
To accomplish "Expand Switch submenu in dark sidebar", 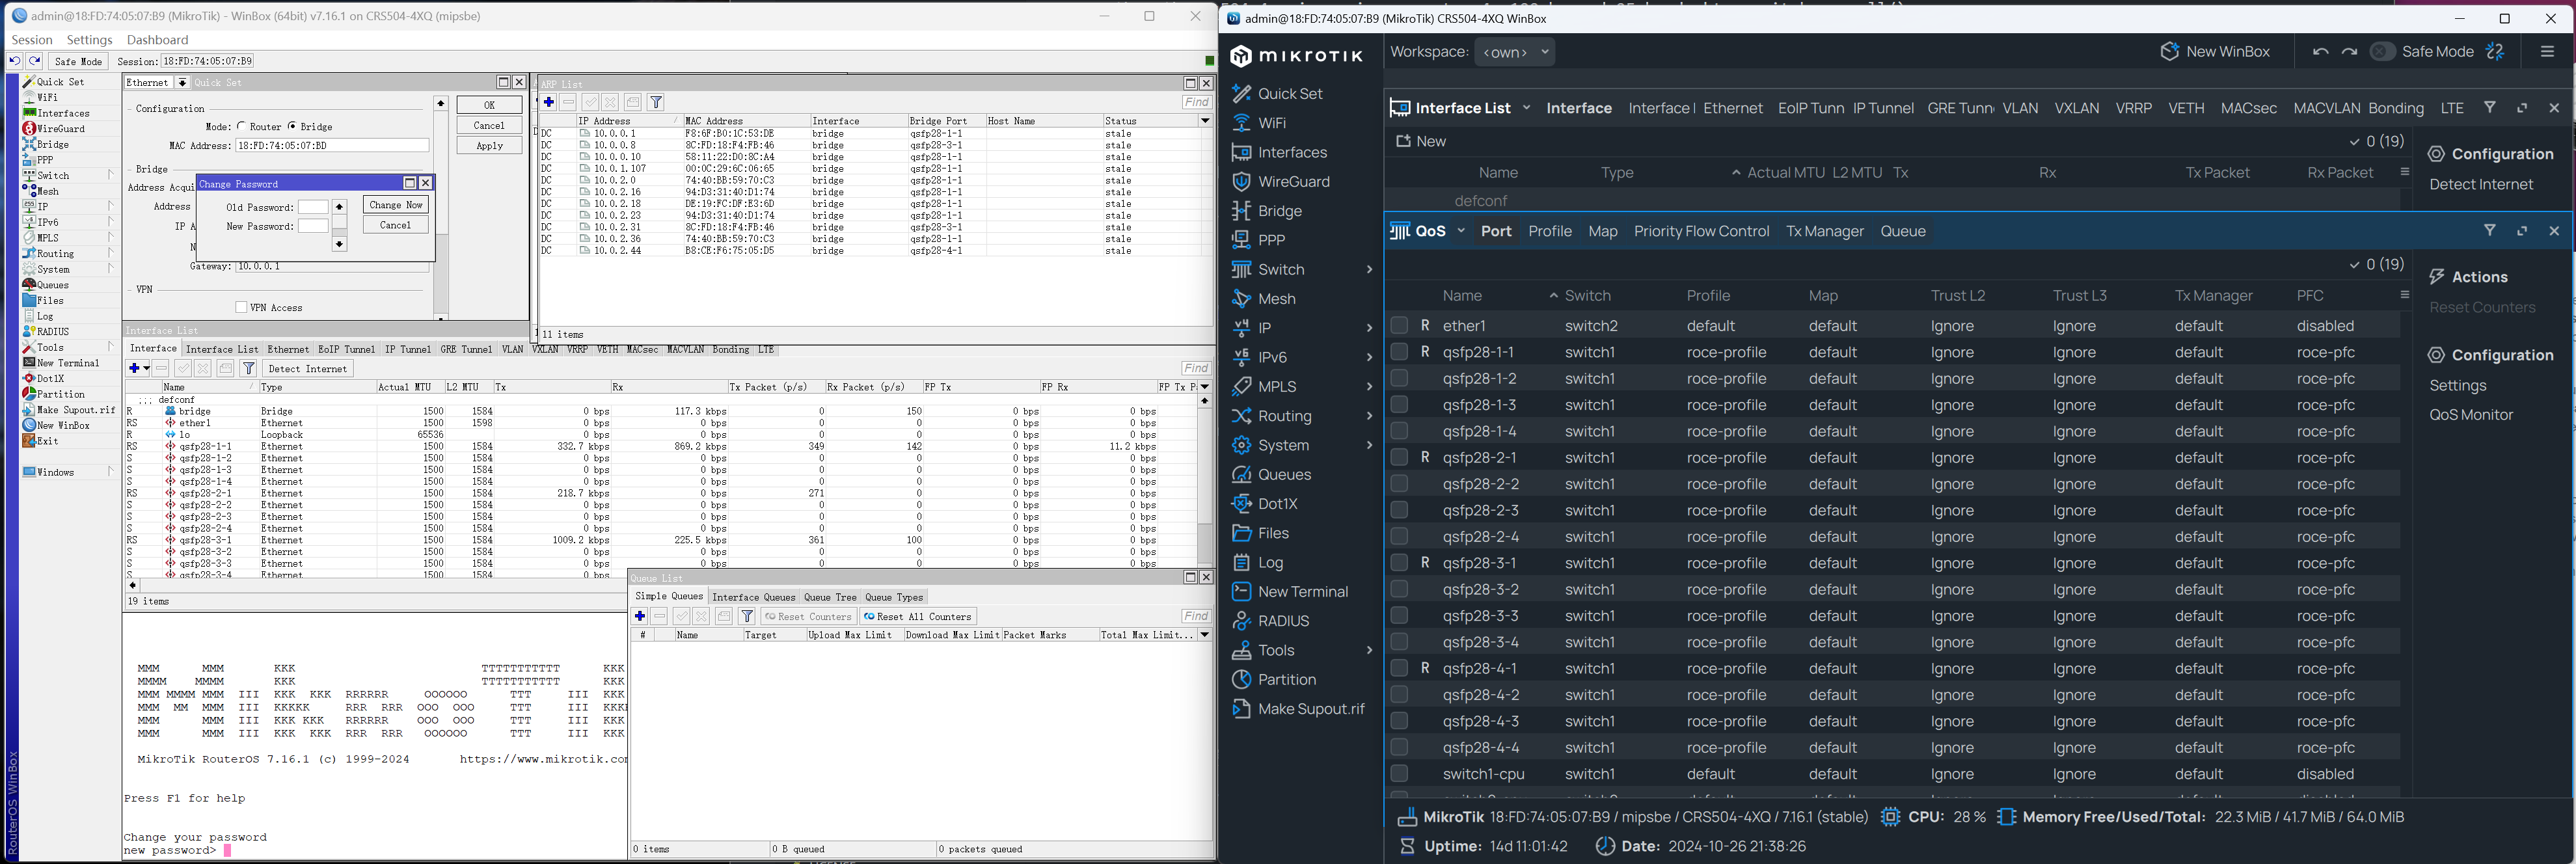I will [x=1369, y=270].
